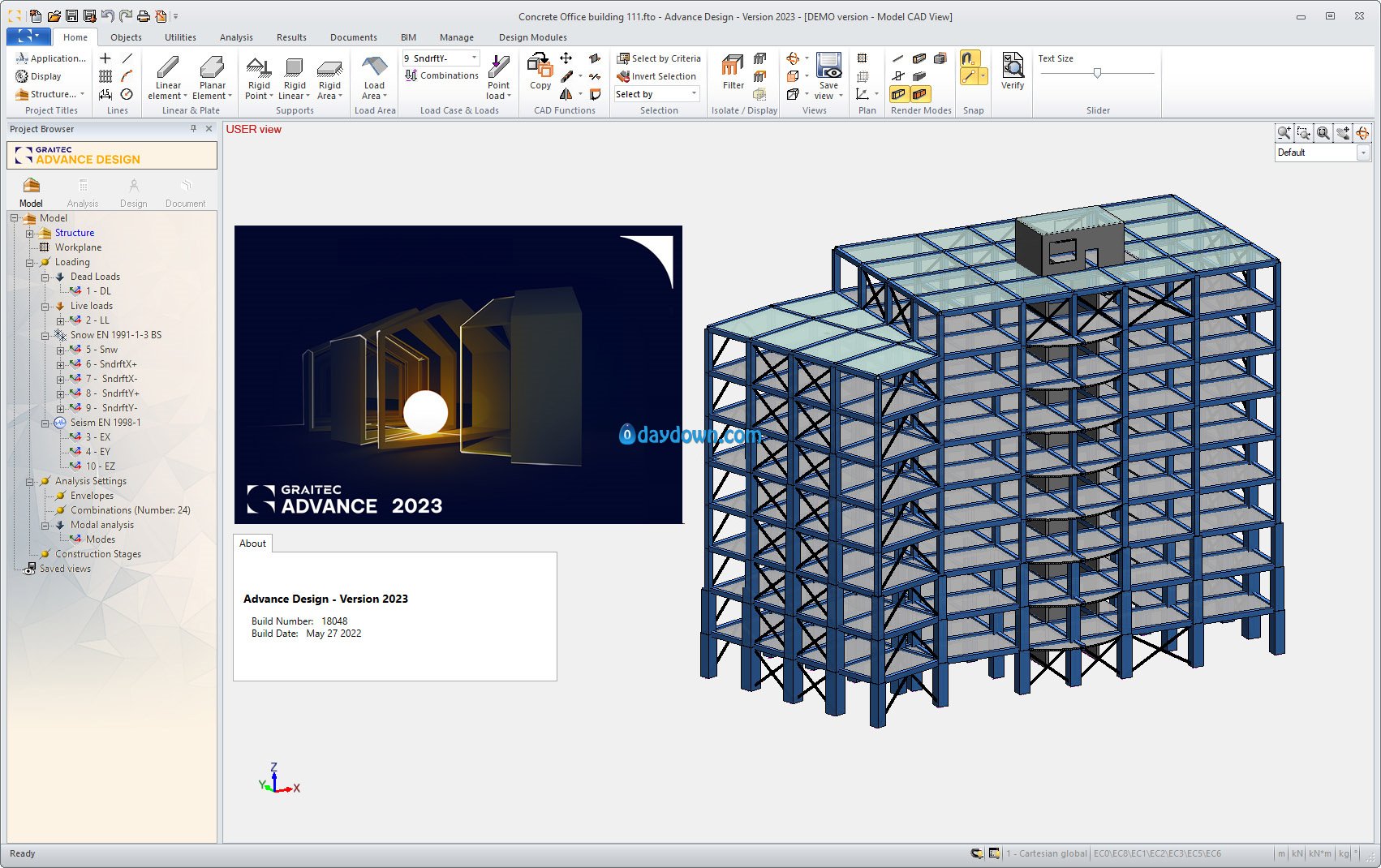Collapse the Seism EN 1998-1 node

(x=45, y=423)
